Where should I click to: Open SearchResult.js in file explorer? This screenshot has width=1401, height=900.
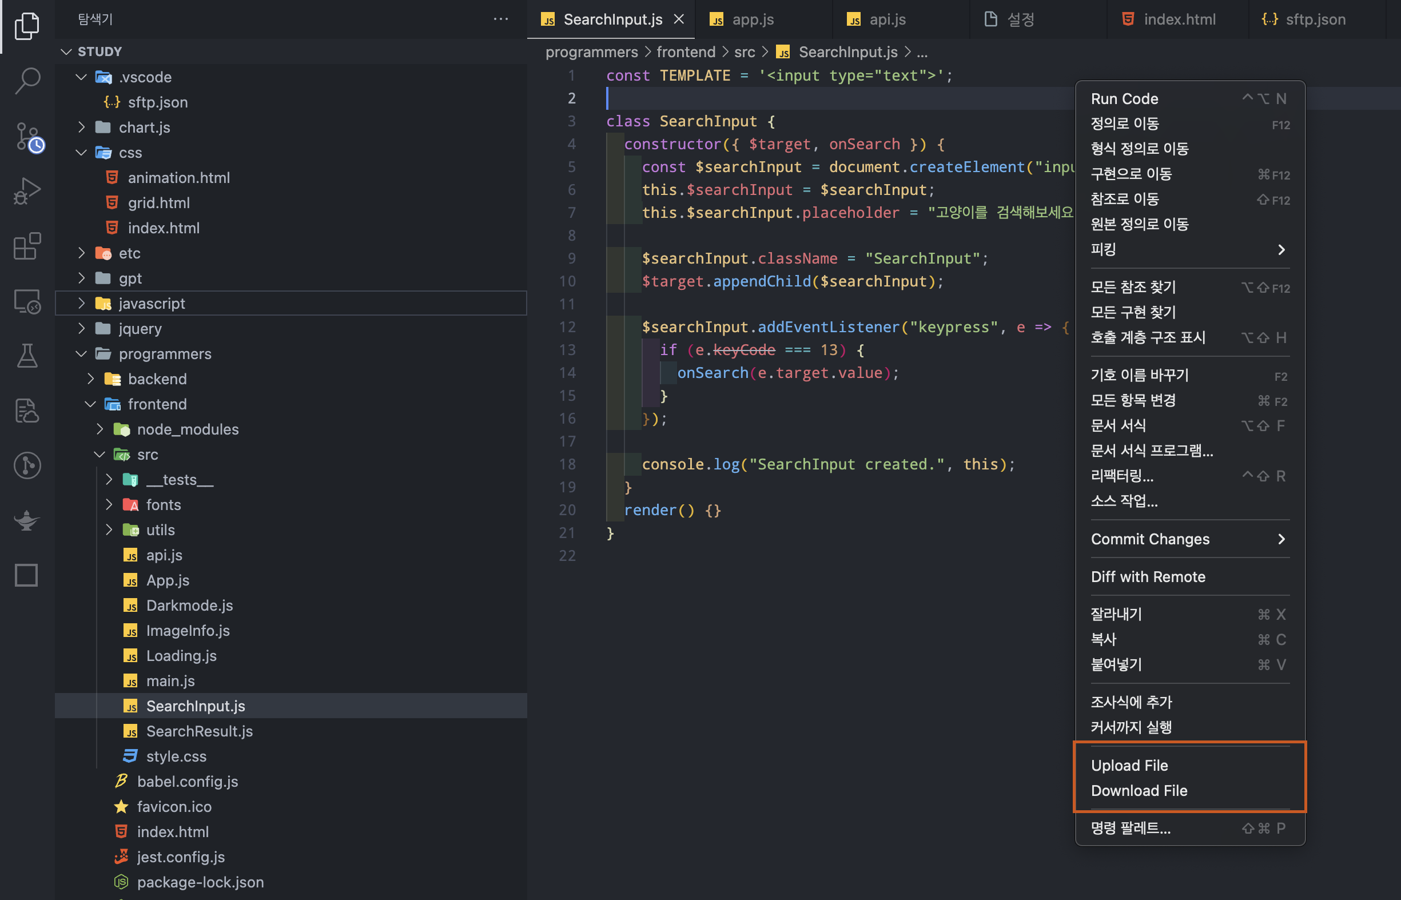pyautogui.click(x=199, y=731)
